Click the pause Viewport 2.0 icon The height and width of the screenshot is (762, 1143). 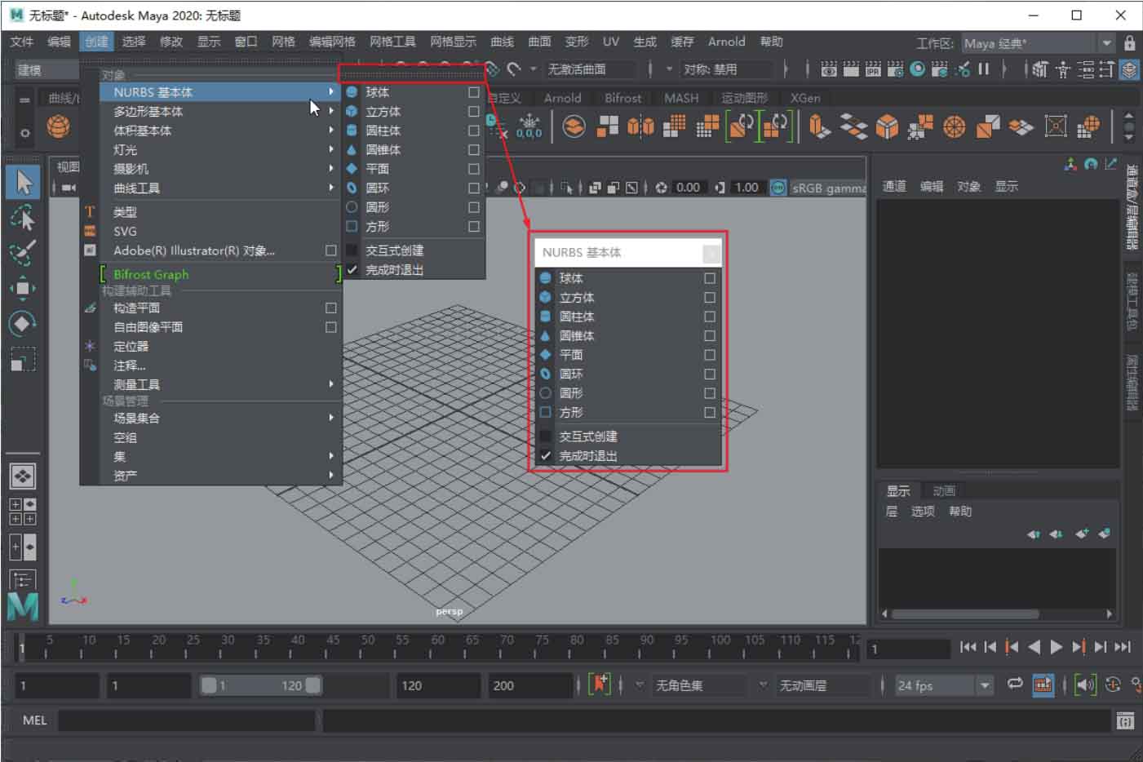984,69
